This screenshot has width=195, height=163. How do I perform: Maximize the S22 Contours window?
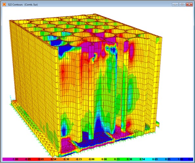click(x=182, y=4)
